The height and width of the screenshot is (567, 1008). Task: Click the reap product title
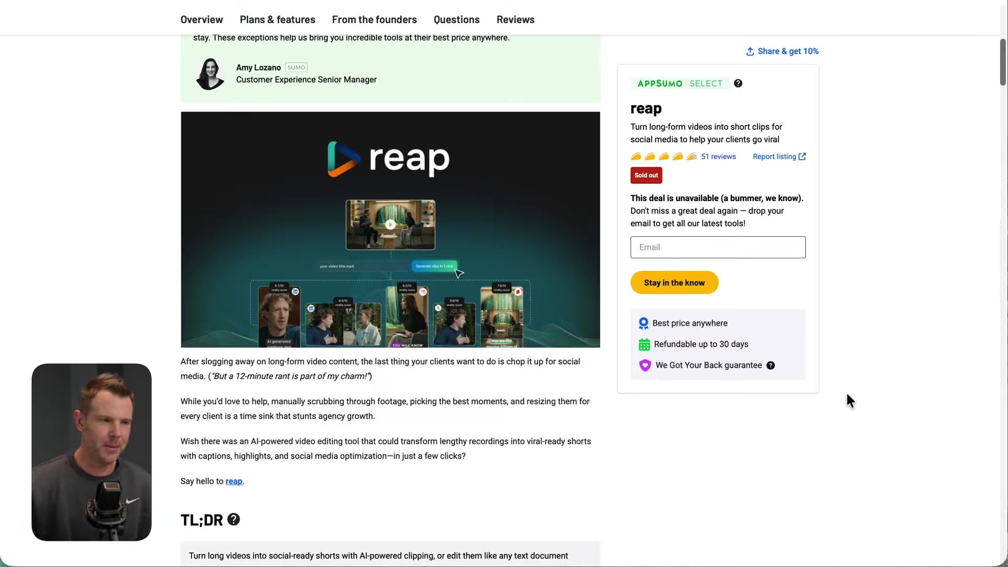[x=646, y=109]
